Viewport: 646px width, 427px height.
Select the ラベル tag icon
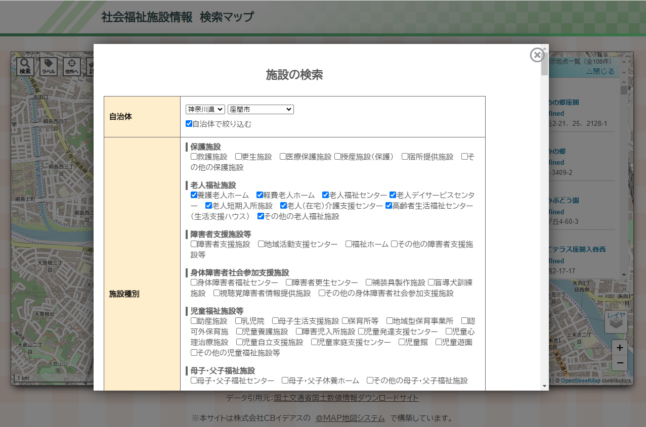click(49, 66)
